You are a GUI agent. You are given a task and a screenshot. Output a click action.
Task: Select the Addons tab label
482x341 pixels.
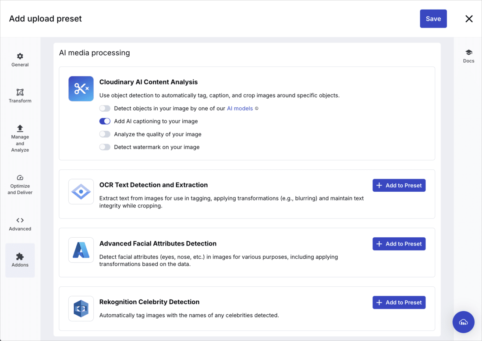[x=20, y=265]
